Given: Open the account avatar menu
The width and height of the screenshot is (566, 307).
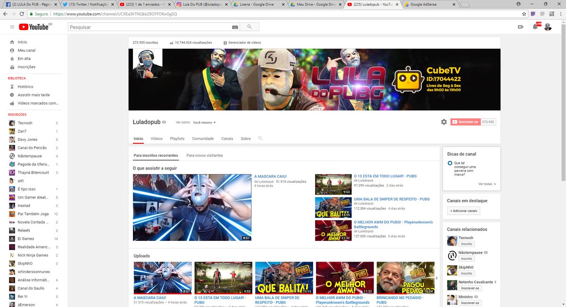Looking at the screenshot, I should click(548, 27).
